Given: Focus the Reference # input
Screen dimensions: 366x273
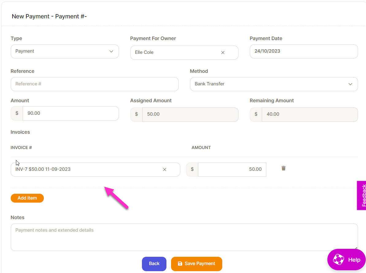Looking at the screenshot, I should coord(94,84).
